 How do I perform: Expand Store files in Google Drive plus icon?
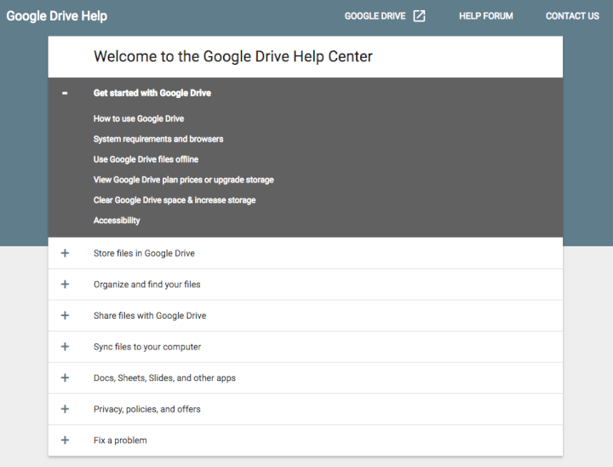pos(65,253)
